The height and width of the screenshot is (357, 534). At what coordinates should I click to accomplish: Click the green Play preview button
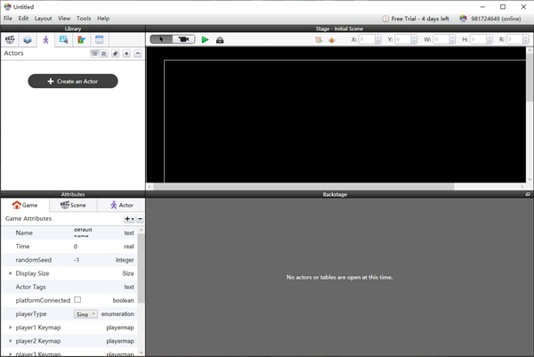pyautogui.click(x=205, y=39)
